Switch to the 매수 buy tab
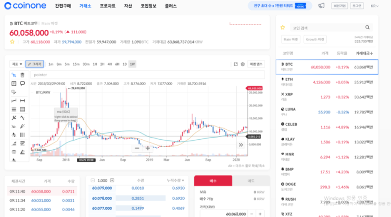Viewport: 391px width, 217px height. [213, 181]
